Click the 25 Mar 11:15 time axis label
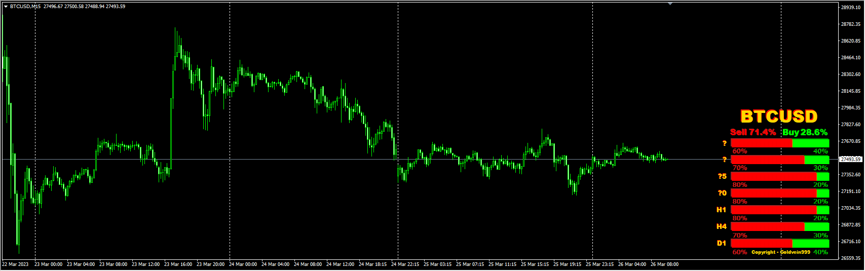Viewport: 865px width, 271px height. coord(502,264)
